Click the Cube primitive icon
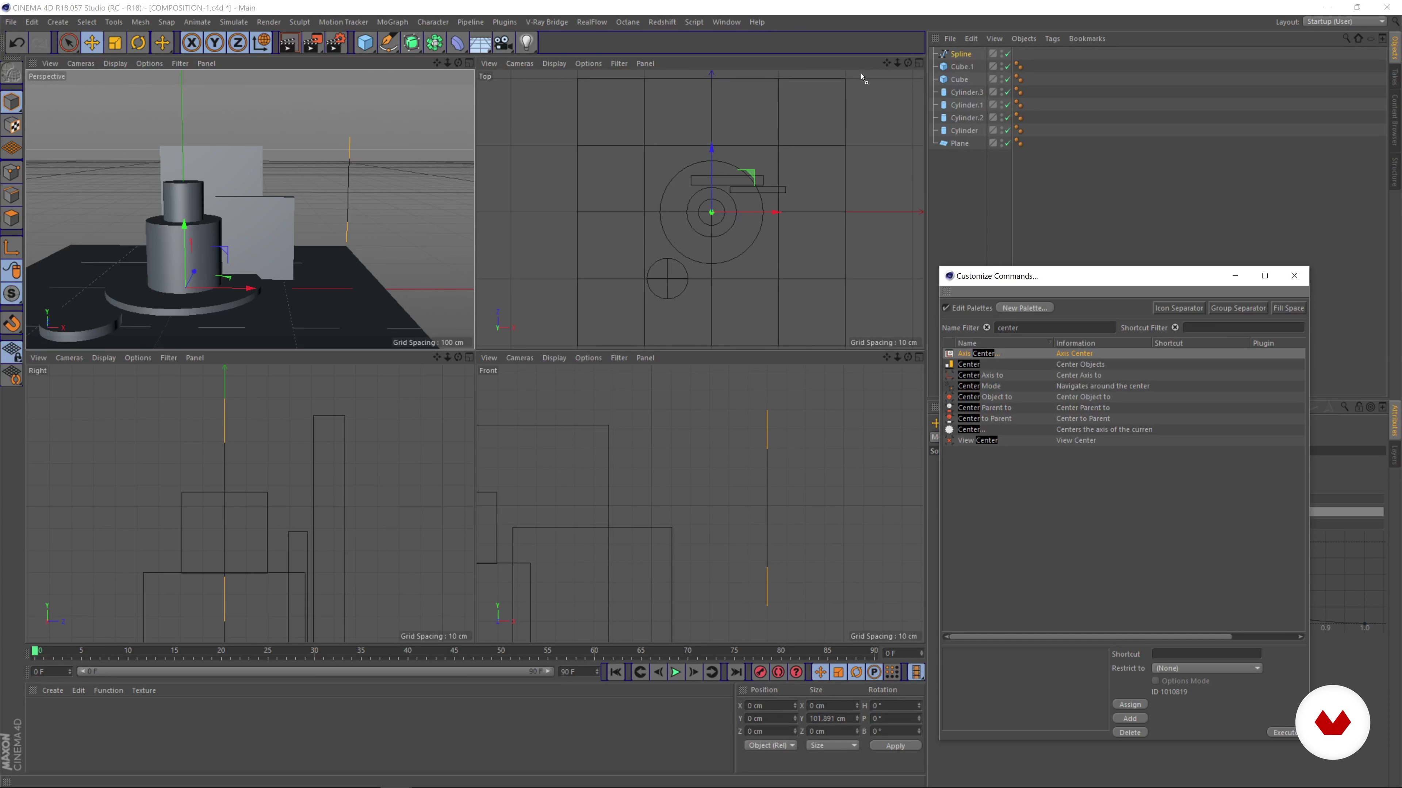1402x788 pixels. pos(365,42)
